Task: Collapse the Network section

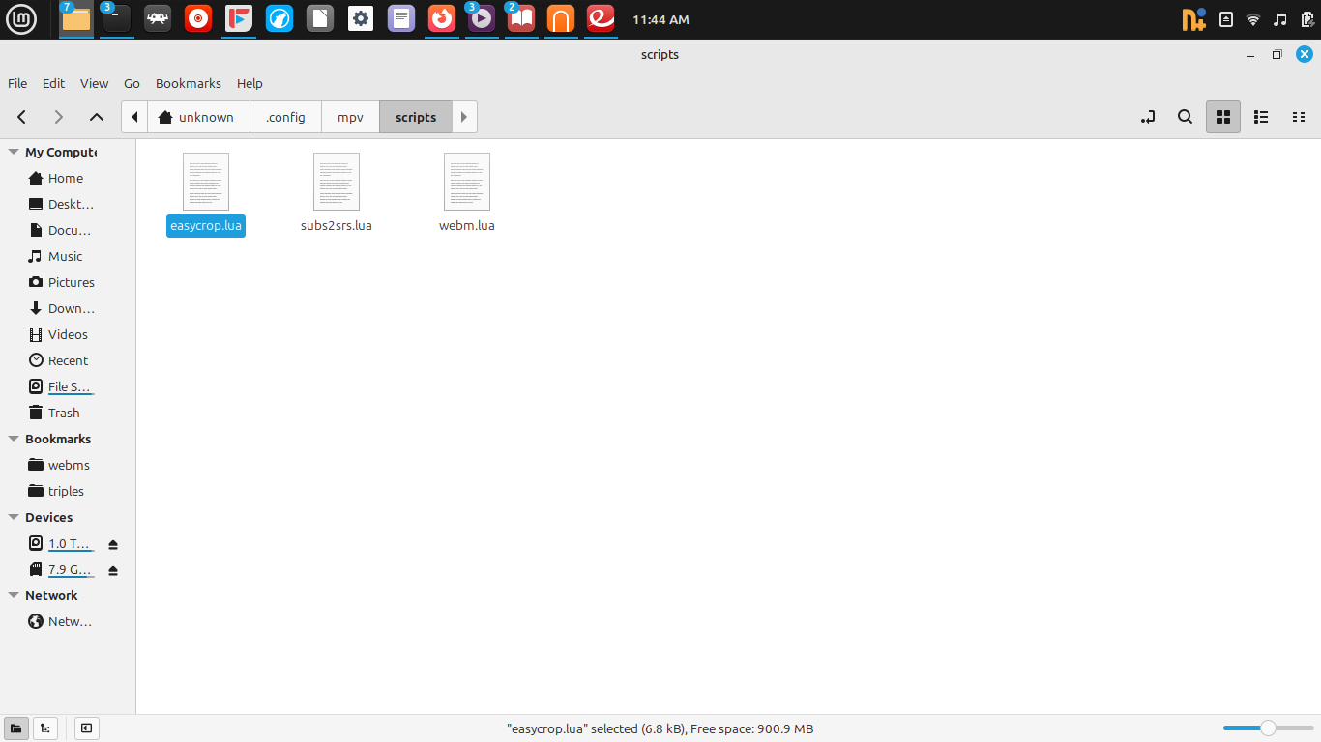Action: pos(14,595)
